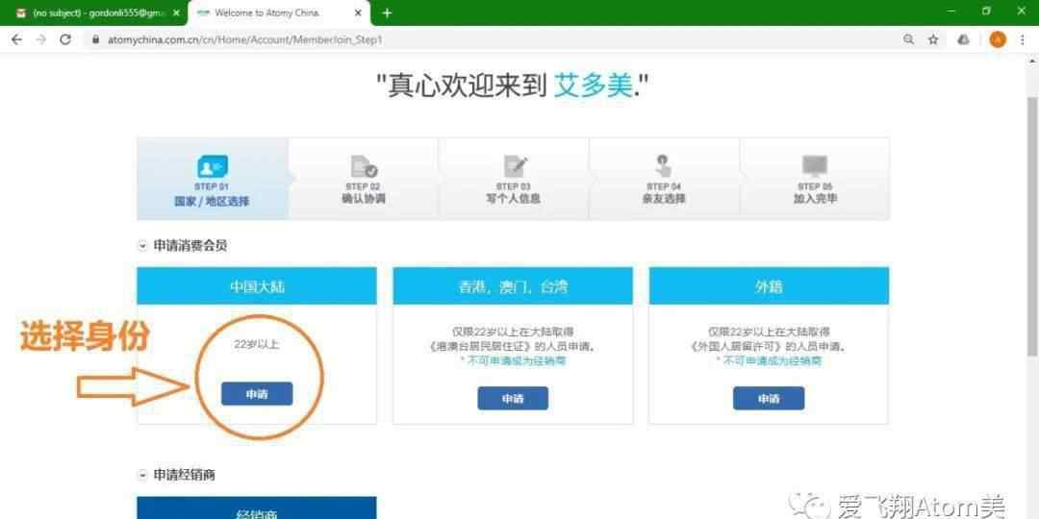The width and height of the screenshot is (1039, 519).
Task: Select STEP 03 写个人信息
Action: [513, 179]
